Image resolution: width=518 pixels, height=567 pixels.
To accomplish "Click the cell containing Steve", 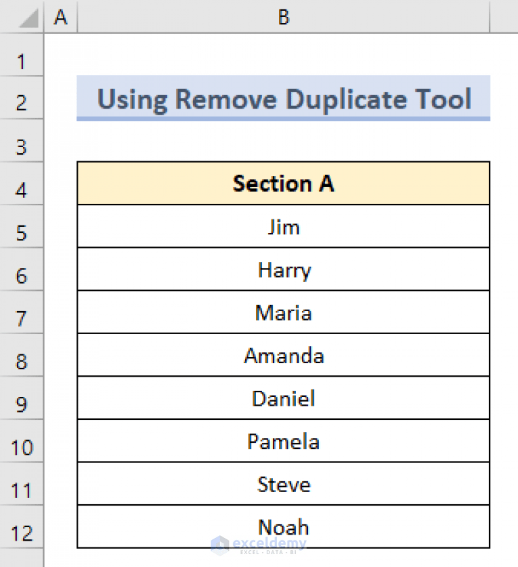I will click(283, 484).
